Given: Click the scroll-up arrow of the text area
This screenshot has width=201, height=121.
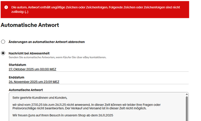Looking at the screenshot, I should (187, 94).
